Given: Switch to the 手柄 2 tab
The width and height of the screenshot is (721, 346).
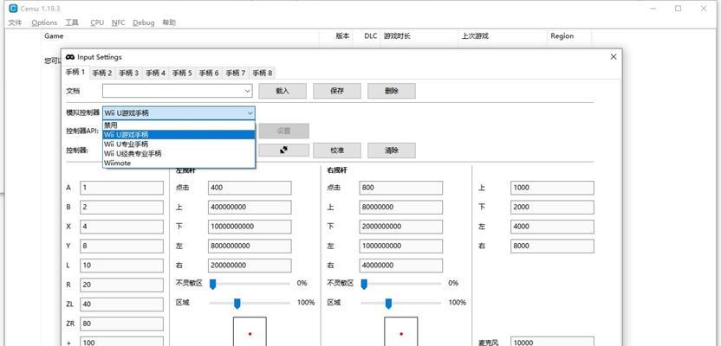Looking at the screenshot, I should point(102,73).
